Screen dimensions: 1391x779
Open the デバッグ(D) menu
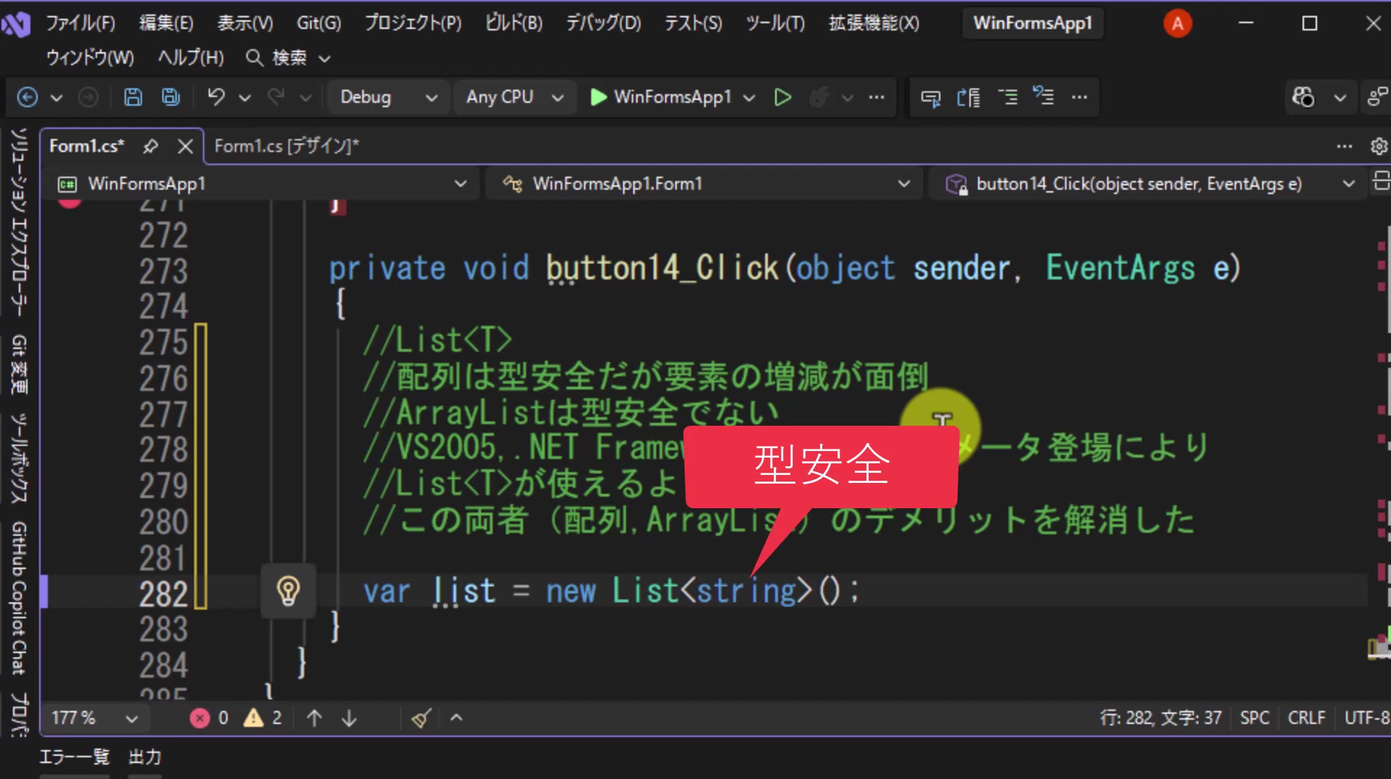(603, 23)
